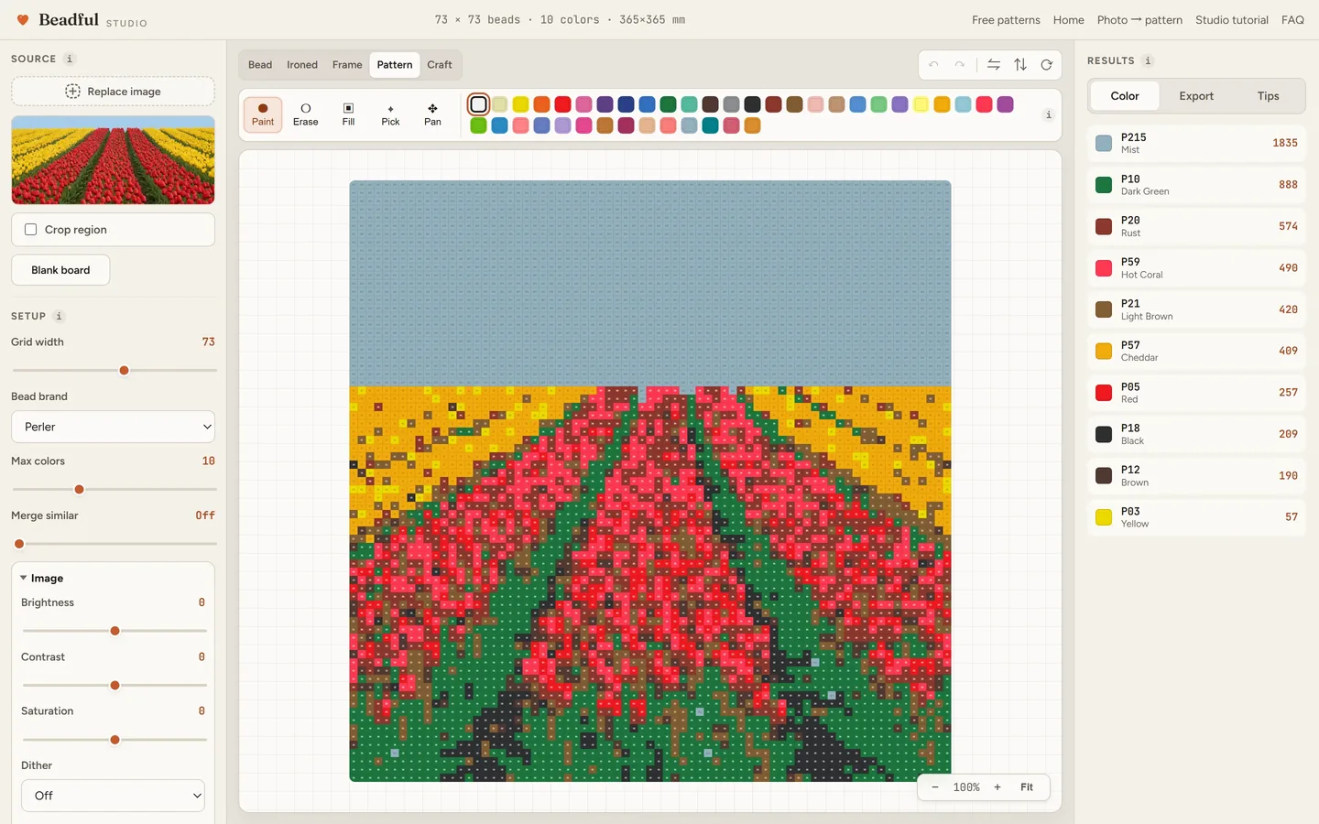Rotate the pattern clockwise
Viewport: 1319px width, 824px height.
coord(1047,65)
